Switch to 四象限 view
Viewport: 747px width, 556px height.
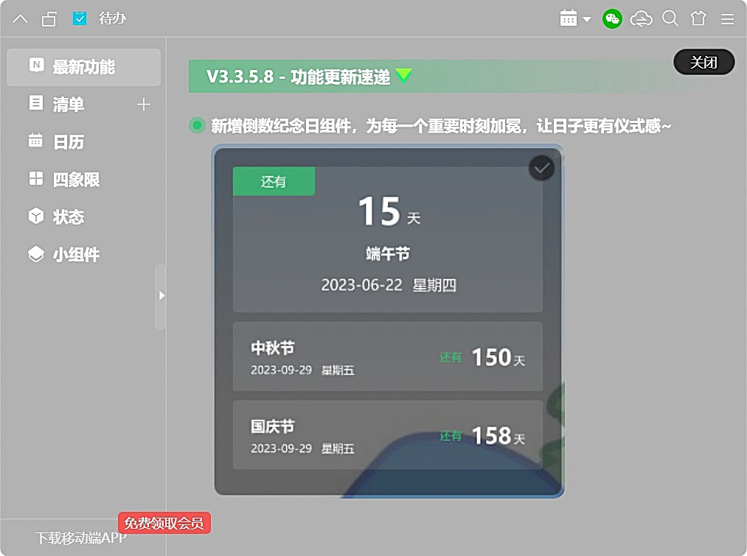point(75,180)
